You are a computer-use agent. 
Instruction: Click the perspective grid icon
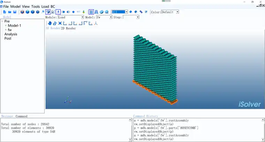pos(96,12)
